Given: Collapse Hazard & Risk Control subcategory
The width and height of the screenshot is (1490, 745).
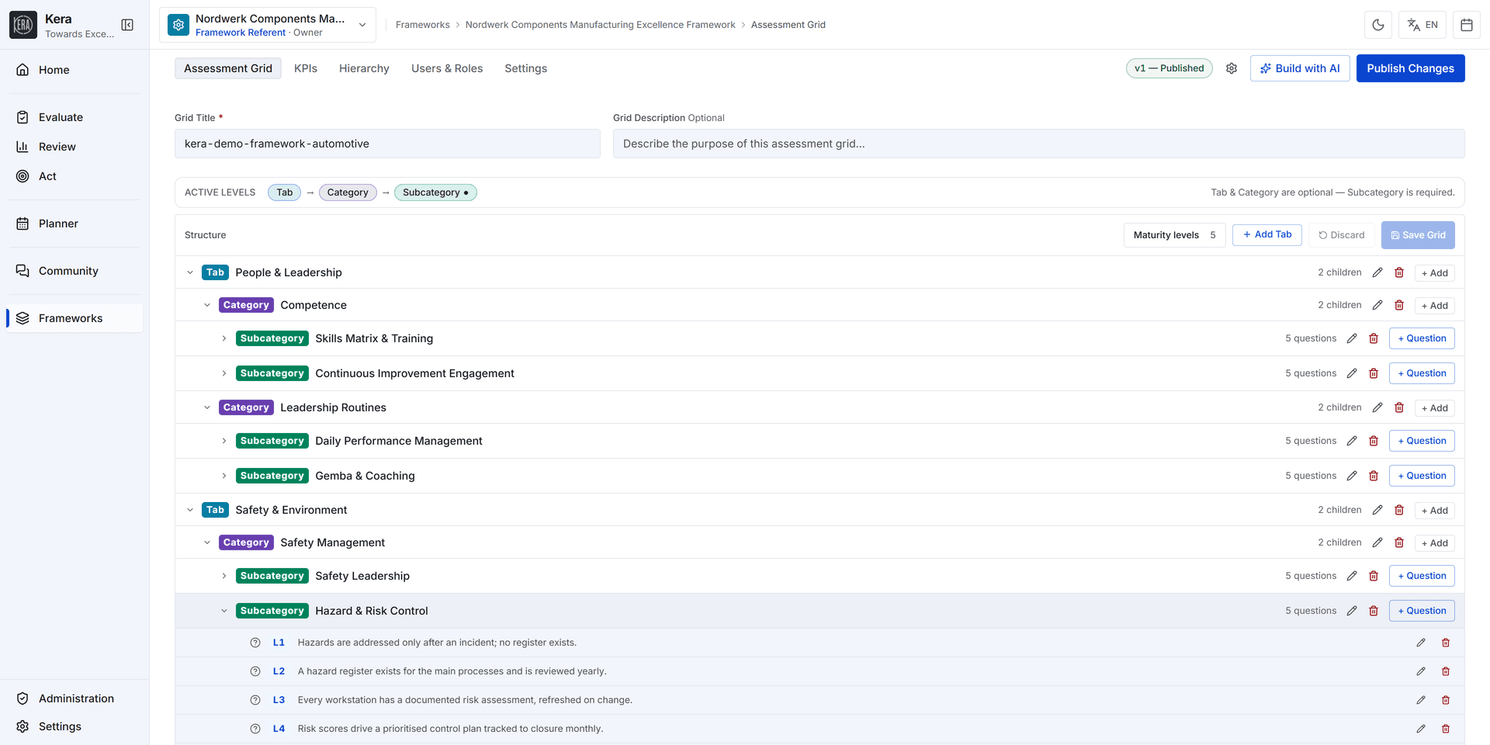Looking at the screenshot, I should [224, 611].
